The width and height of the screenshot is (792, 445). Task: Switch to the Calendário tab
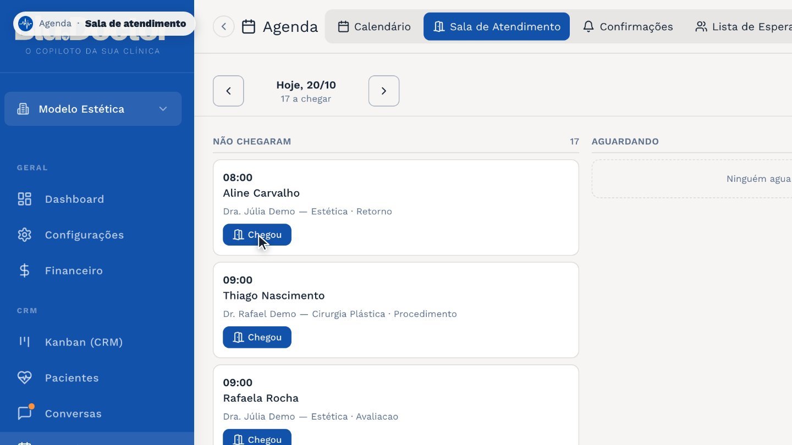(375, 26)
